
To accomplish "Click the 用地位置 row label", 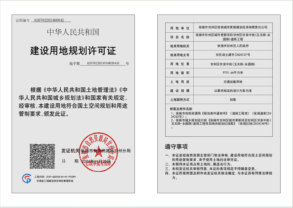I will (x=180, y=64).
